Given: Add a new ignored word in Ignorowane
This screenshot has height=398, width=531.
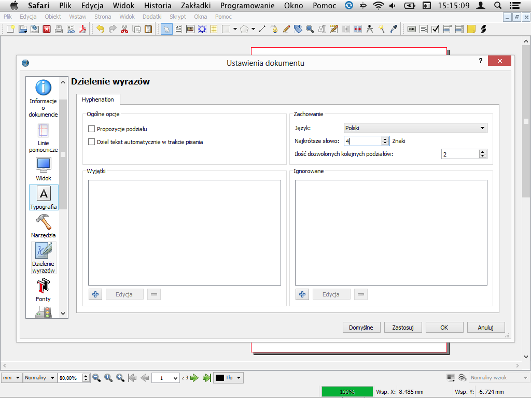Looking at the screenshot, I should (x=302, y=294).
